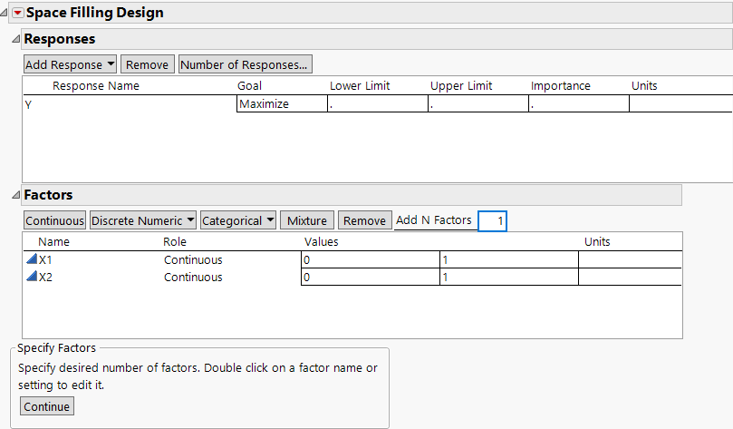Open the Add Response dropdown
The height and width of the screenshot is (429, 733).
point(71,64)
